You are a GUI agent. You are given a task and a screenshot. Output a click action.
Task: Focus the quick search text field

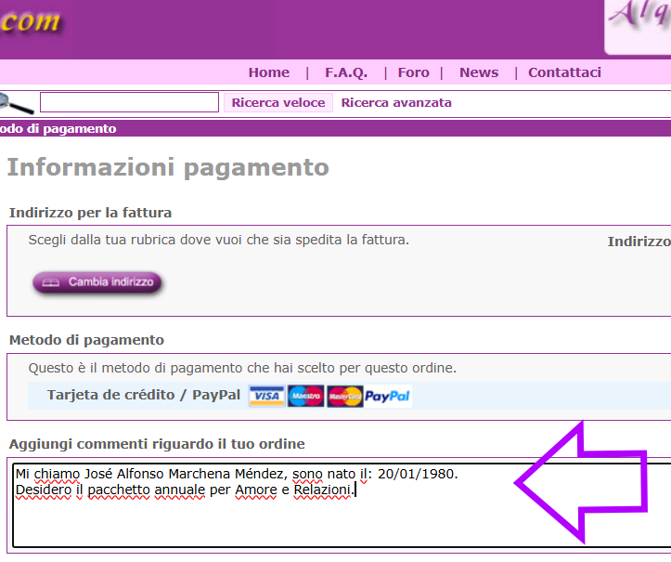point(129,102)
